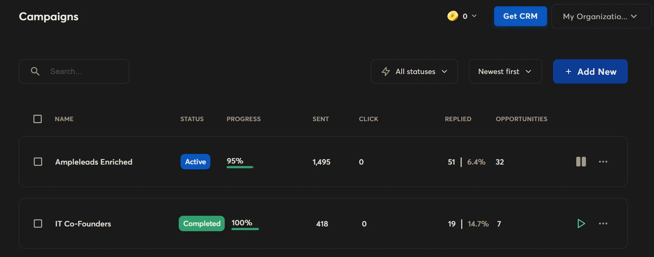Select the IT Co-Founders row checkbox
This screenshot has height=257, width=654.
point(38,223)
